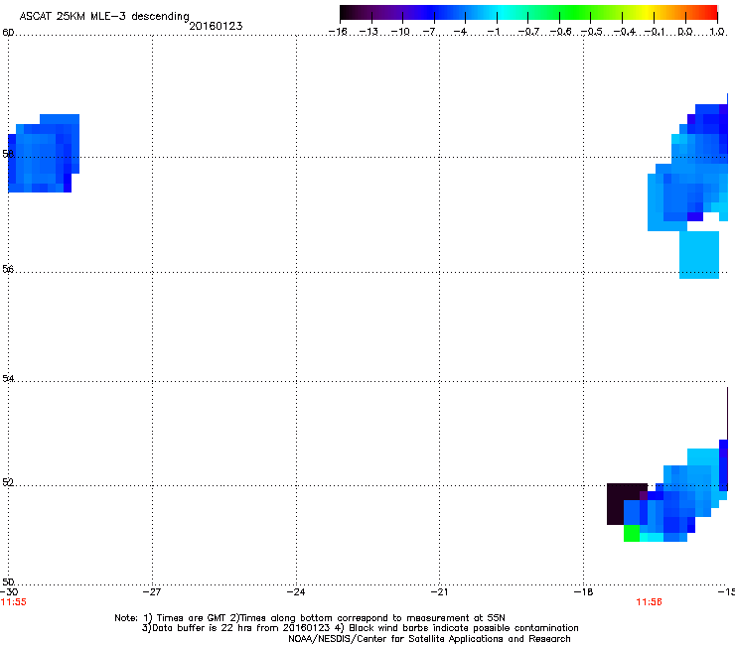Select the colorbar label 1.0
735x645 pixels.
click(x=717, y=32)
